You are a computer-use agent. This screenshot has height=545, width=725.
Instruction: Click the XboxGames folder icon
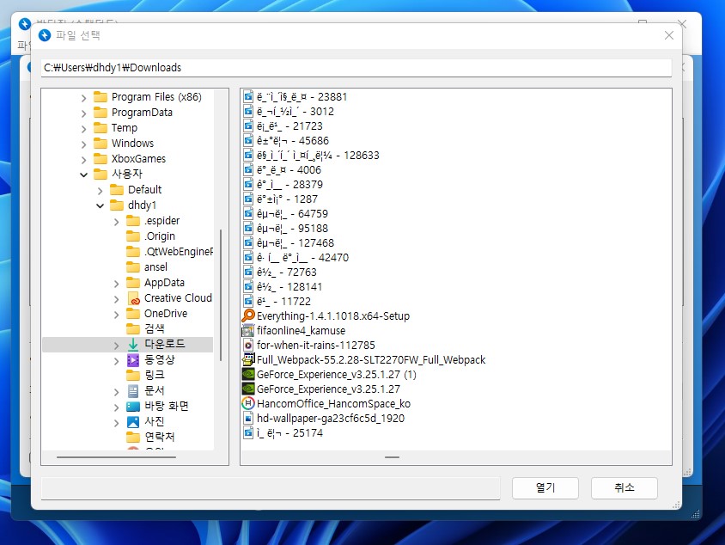click(x=101, y=159)
